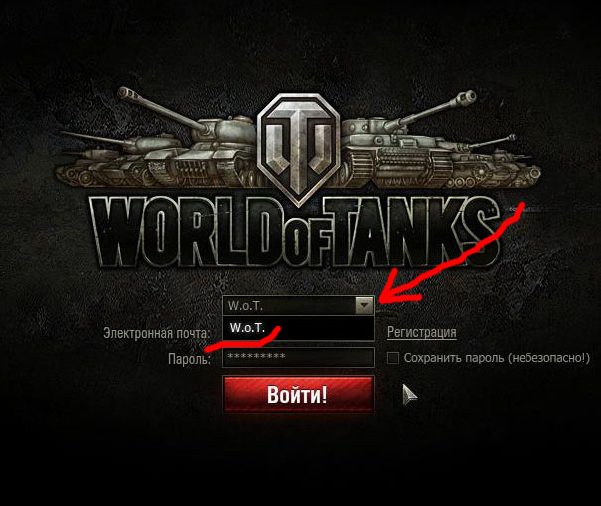This screenshot has width=601, height=506.
Task: Expand the server list dropdown arrow
Action: coord(364,306)
